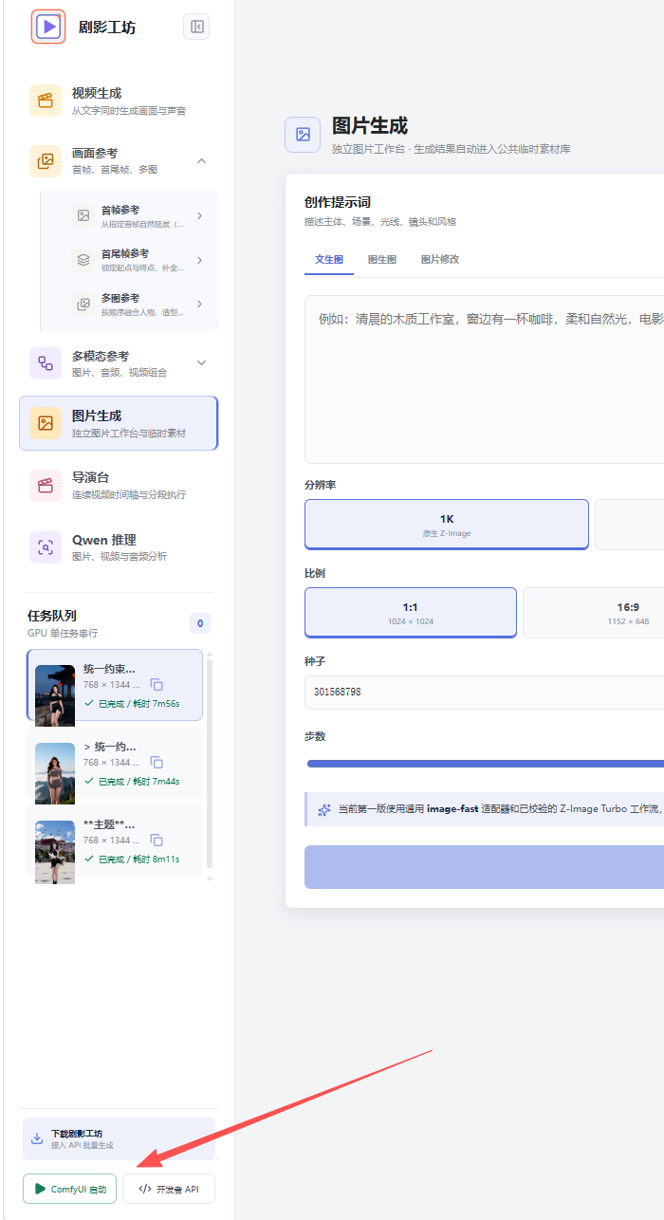Open the thumbnail of the 统一约束 night temple task
Image resolution: width=664 pixels, height=1220 pixels.
click(x=55, y=696)
